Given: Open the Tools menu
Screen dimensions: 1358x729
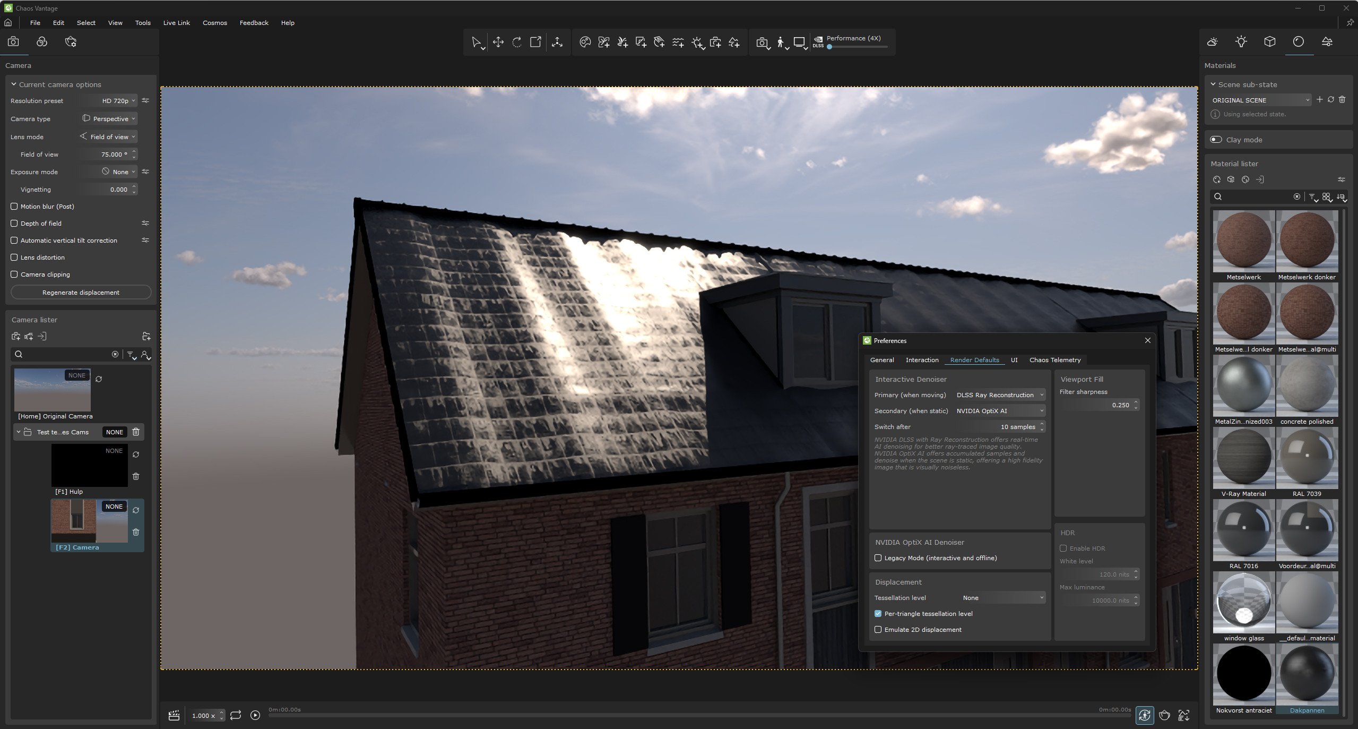Looking at the screenshot, I should [x=143, y=23].
